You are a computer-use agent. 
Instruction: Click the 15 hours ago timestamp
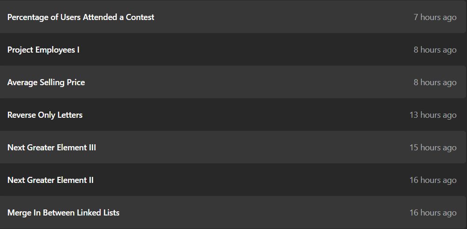433,148
